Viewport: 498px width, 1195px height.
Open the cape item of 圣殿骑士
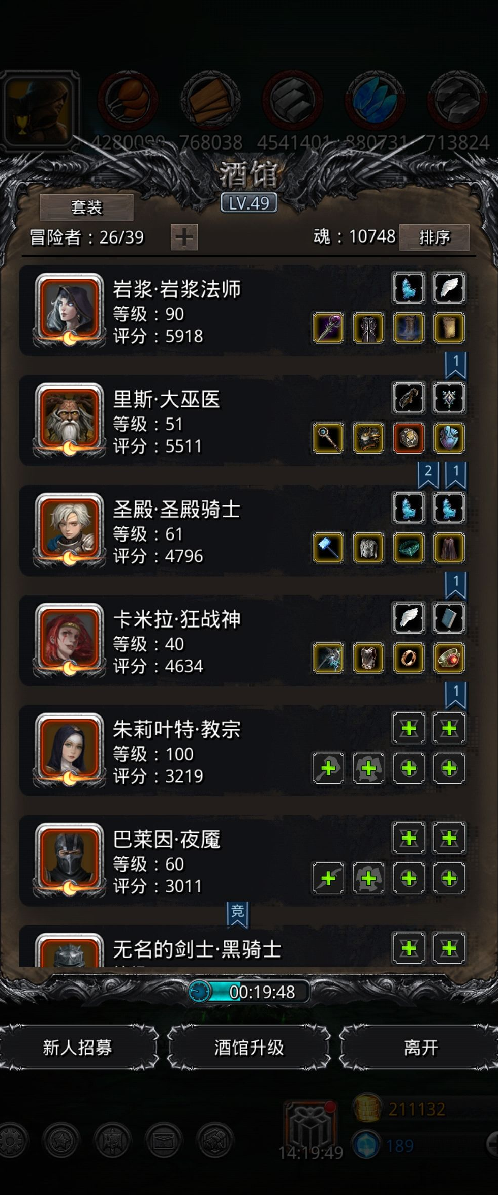click(x=449, y=548)
